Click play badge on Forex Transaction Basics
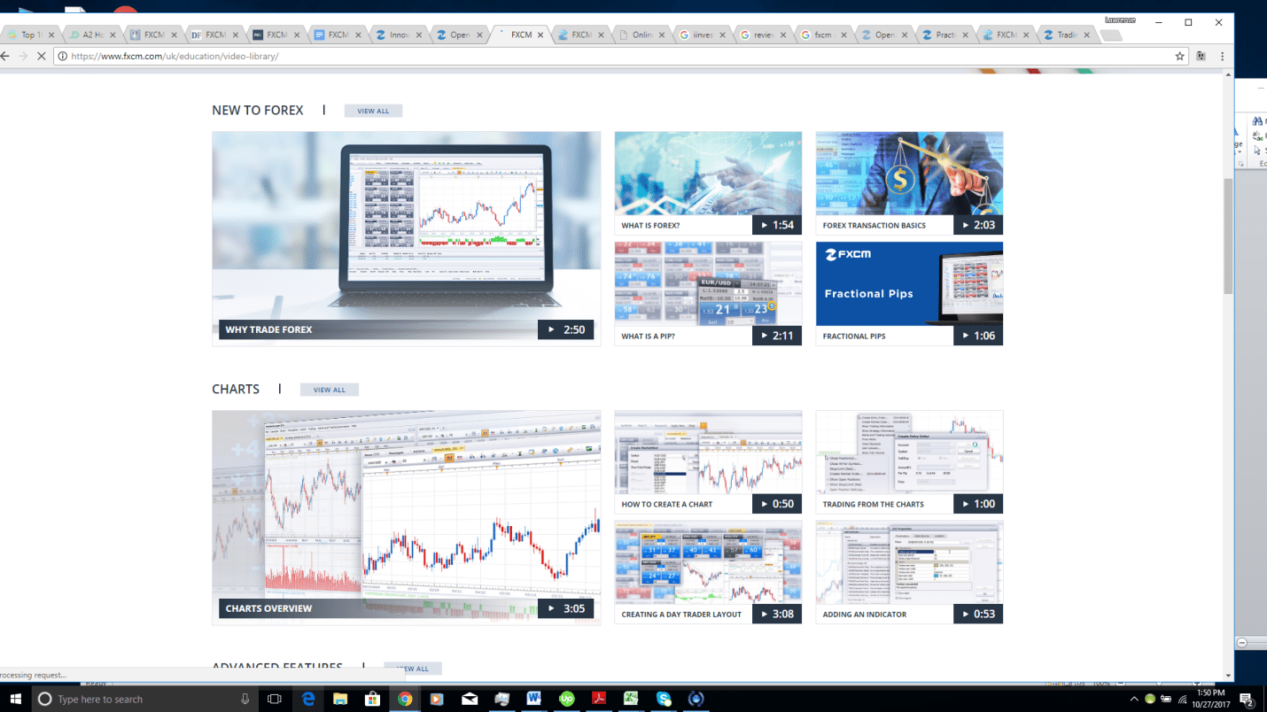This screenshot has width=1267, height=712. pyautogui.click(x=978, y=225)
